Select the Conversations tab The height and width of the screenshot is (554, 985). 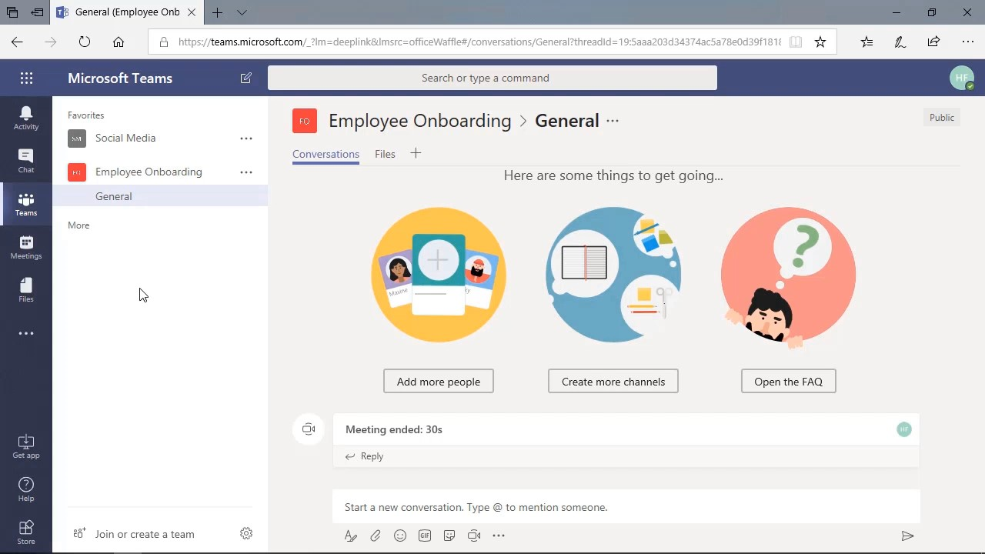point(326,154)
